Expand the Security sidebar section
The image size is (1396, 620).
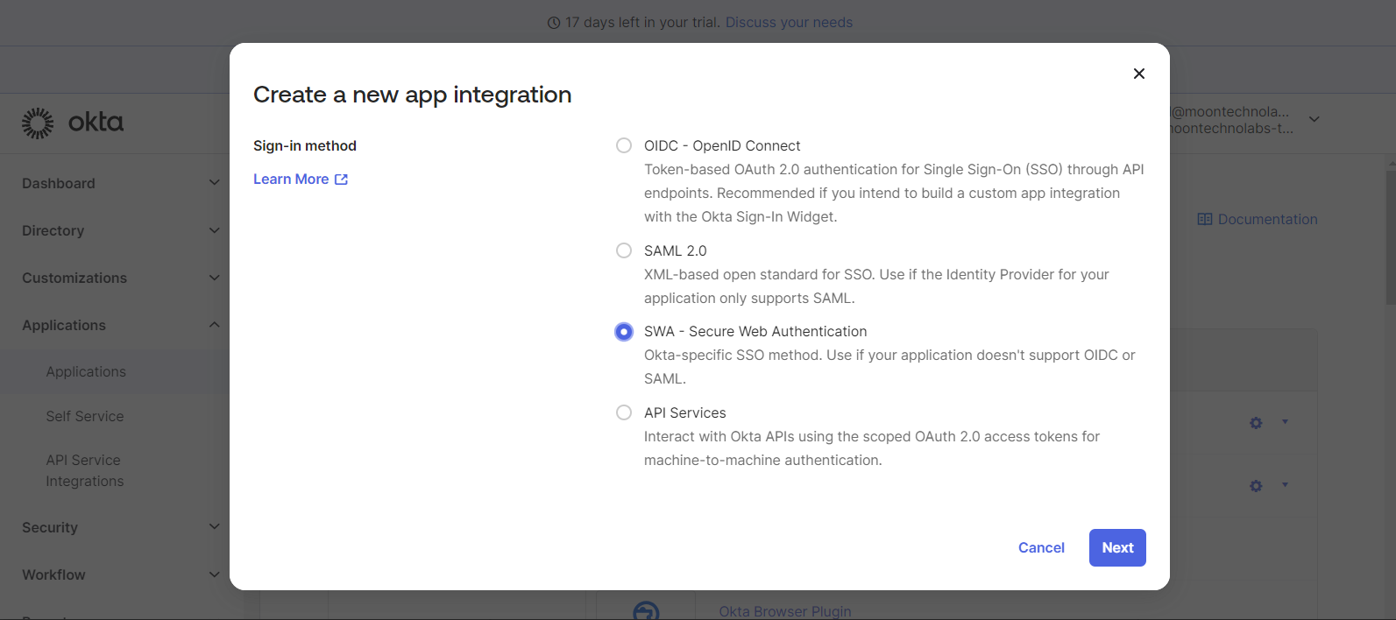click(x=121, y=527)
